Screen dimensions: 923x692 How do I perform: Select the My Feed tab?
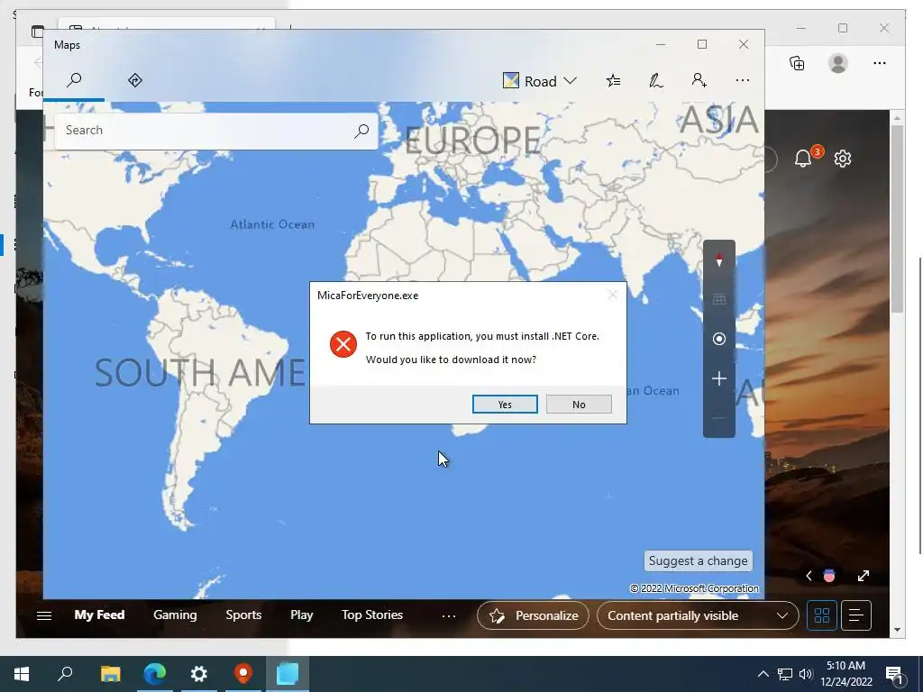pos(99,615)
